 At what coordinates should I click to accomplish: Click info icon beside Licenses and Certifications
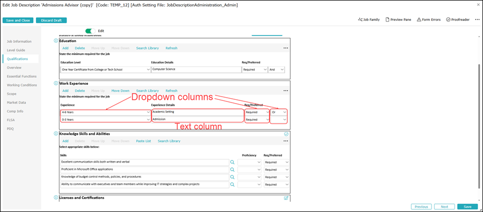coord(56,198)
